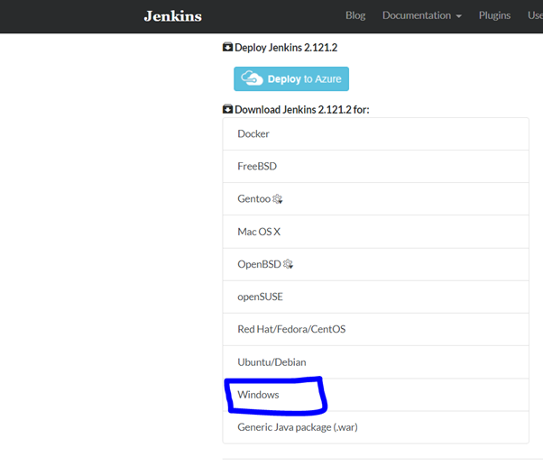Pick the Red Hat/Fedora/CentOS download
Viewport: 543px width, 466px height.
click(x=376, y=329)
